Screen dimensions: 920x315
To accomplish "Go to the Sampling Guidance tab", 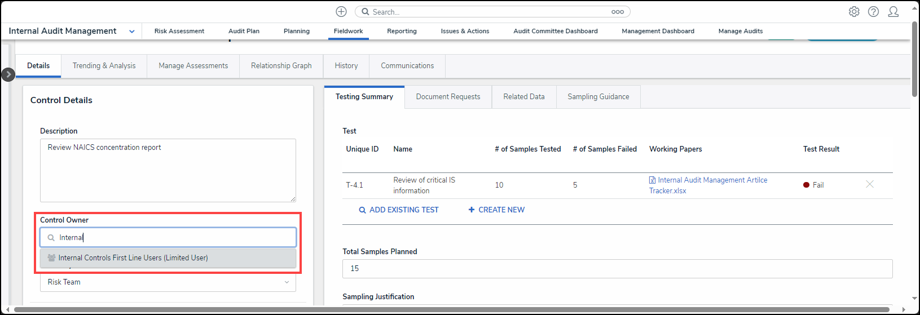I will coord(598,97).
